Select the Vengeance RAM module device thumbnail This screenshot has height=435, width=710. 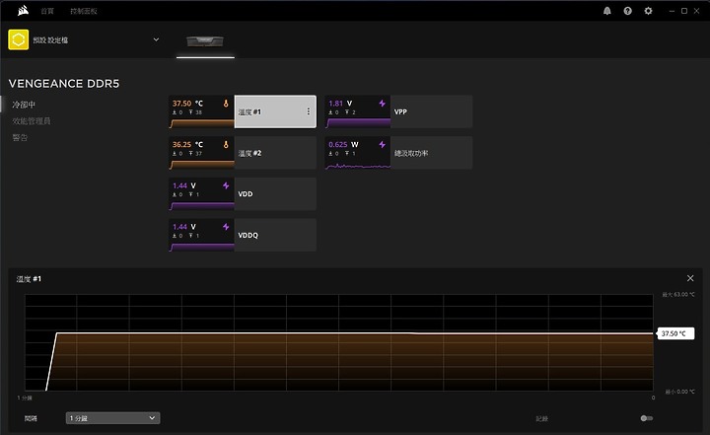(205, 41)
